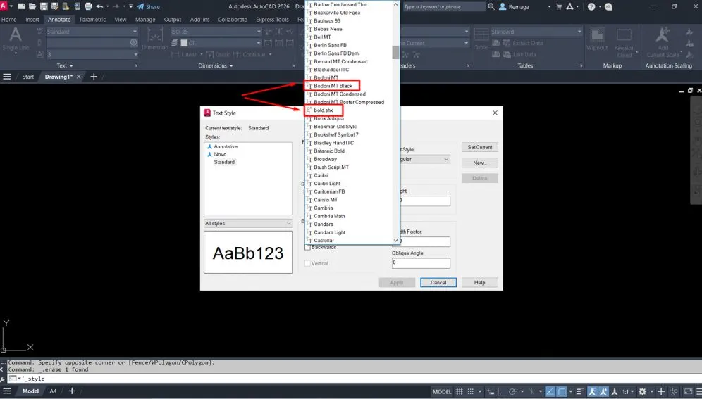This screenshot has width=702, height=399.
Task: Toggle object snap tracking in status bar
Action: click(x=550, y=392)
